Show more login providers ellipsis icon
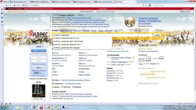This screenshot has height=110, width=196. pos(43,73)
